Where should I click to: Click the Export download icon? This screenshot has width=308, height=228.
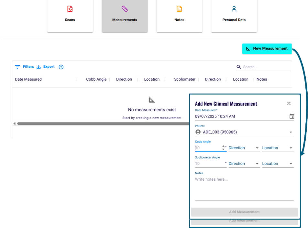38,67
